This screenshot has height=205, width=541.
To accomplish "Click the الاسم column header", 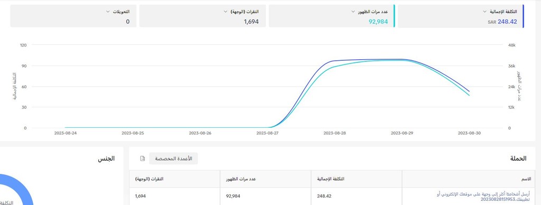I will point(526,179).
